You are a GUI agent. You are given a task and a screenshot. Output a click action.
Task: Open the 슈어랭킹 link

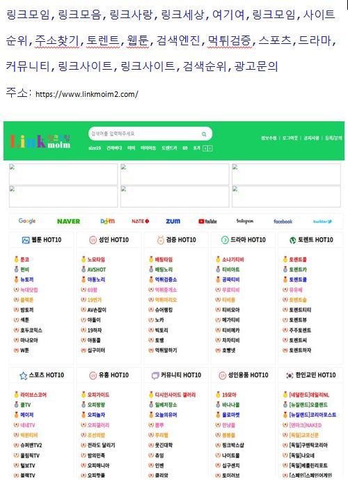(164, 310)
